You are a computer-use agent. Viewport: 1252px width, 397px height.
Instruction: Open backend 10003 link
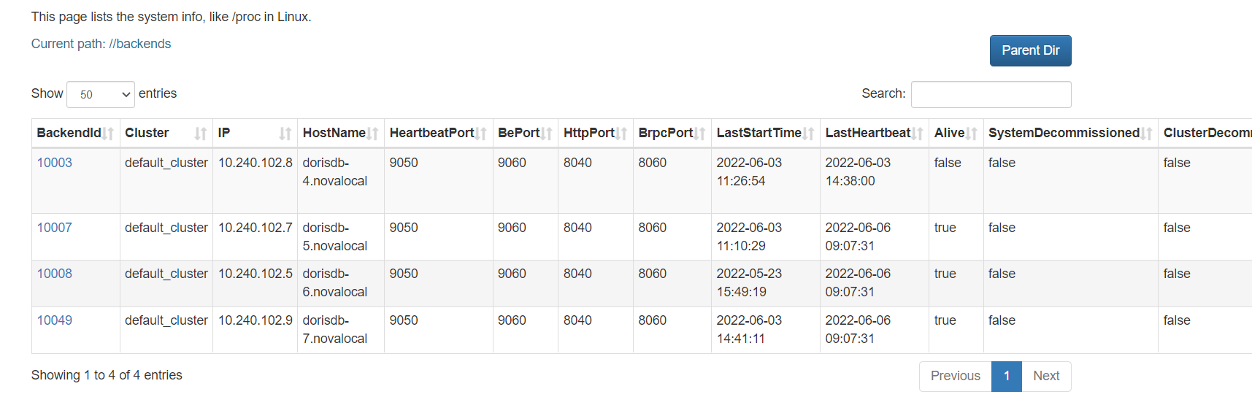click(55, 163)
